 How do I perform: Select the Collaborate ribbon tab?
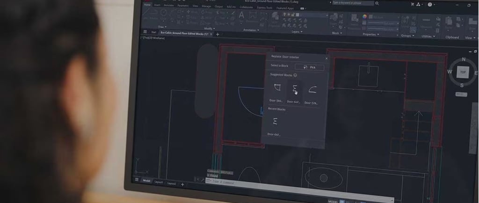point(246,7)
